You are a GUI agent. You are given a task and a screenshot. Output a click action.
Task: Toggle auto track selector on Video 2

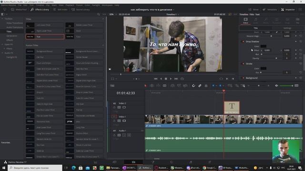point(119,107)
